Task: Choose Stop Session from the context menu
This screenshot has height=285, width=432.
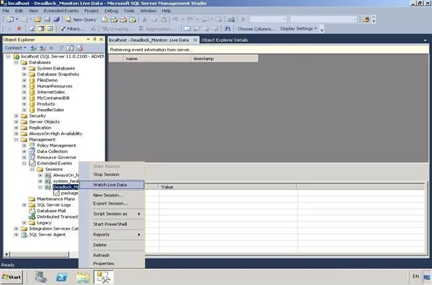Action: tap(106, 174)
